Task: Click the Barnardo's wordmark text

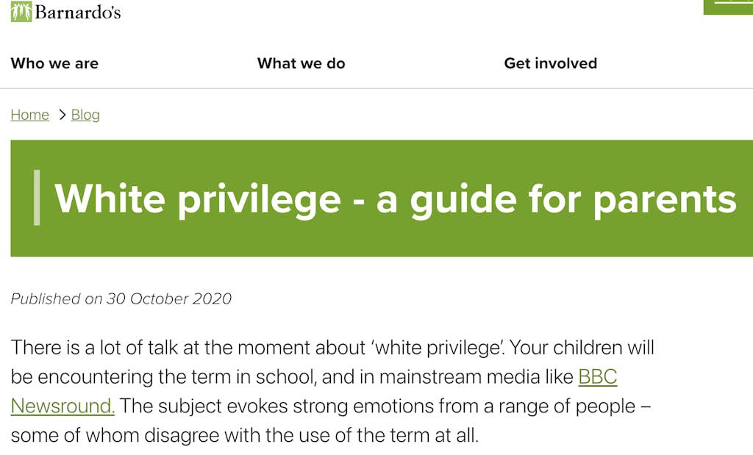Action: (x=77, y=12)
